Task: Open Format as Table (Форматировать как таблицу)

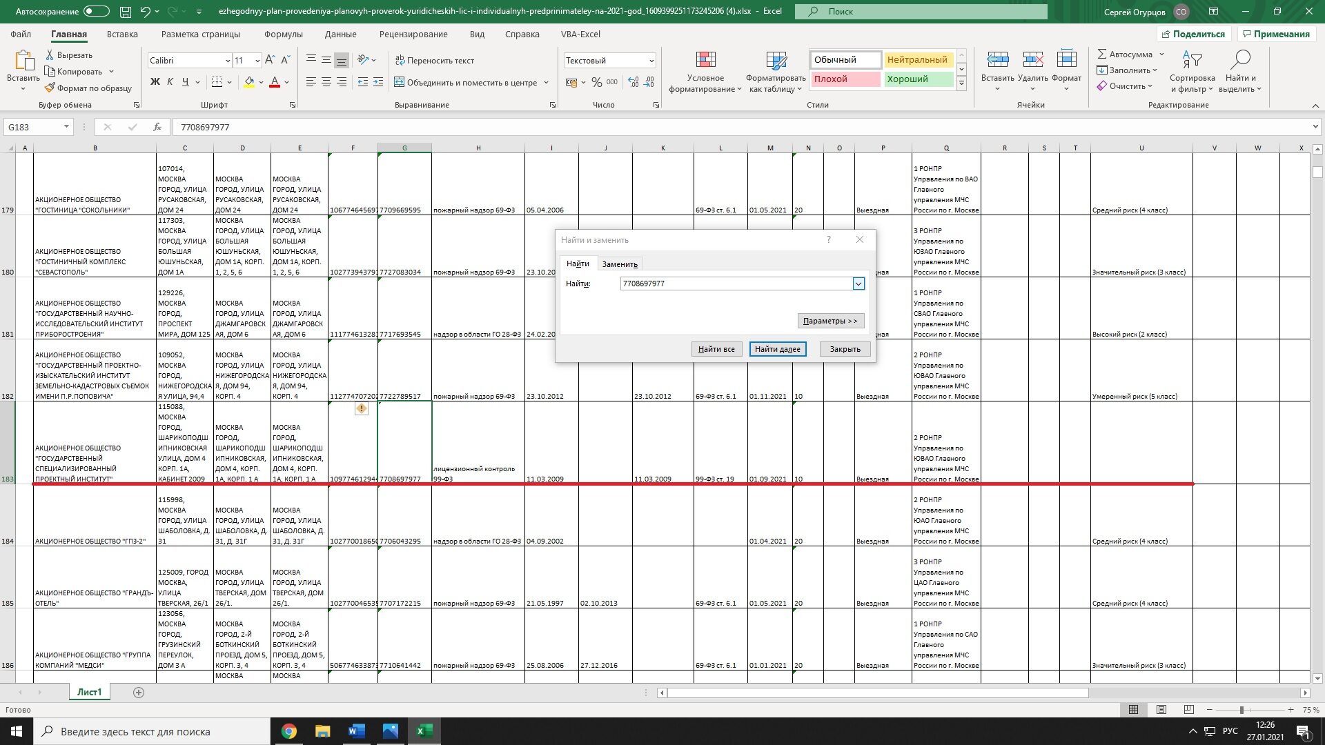Action: pyautogui.click(x=776, y=72)
